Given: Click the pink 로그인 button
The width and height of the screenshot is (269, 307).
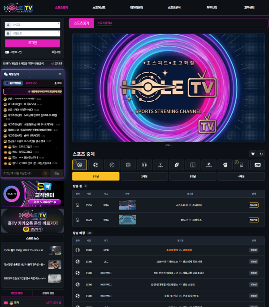Looking at the screenshot, I should 32,43.
